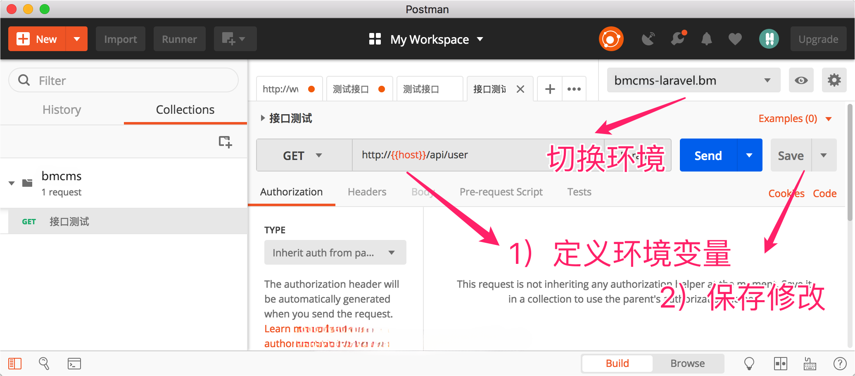
Task: Open Bootcamp lightbulb icon
Action: pos(749,364)
